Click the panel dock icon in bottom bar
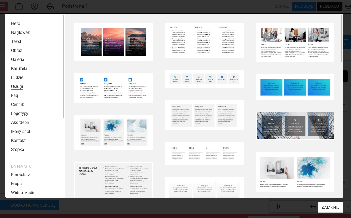 [x=277, y=207]
